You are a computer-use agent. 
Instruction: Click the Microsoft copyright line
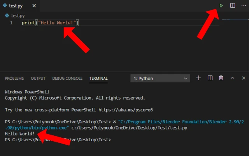pyautogui.click(x=75, y=98)
